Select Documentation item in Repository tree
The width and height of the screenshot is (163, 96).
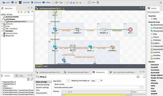point(11,33)
